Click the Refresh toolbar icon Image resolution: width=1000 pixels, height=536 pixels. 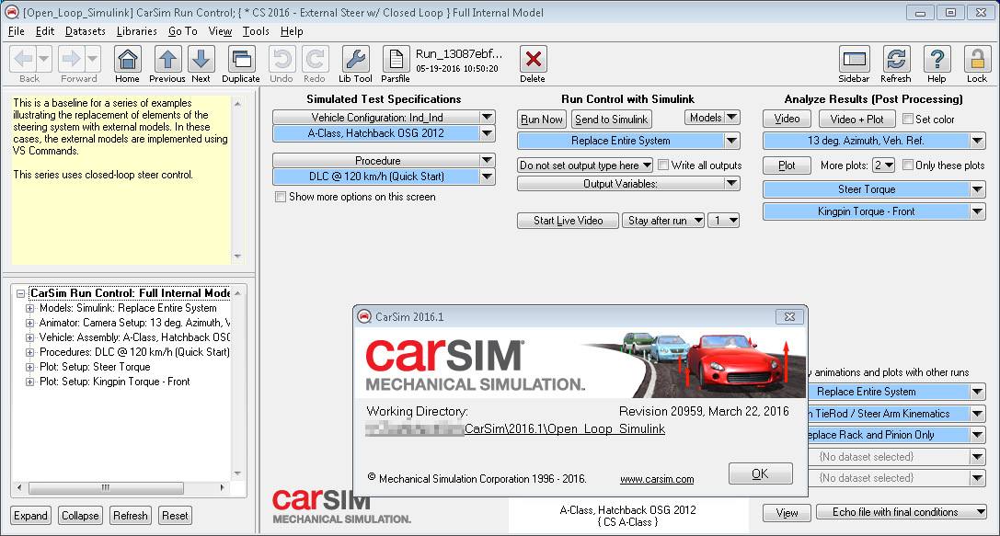896,59
